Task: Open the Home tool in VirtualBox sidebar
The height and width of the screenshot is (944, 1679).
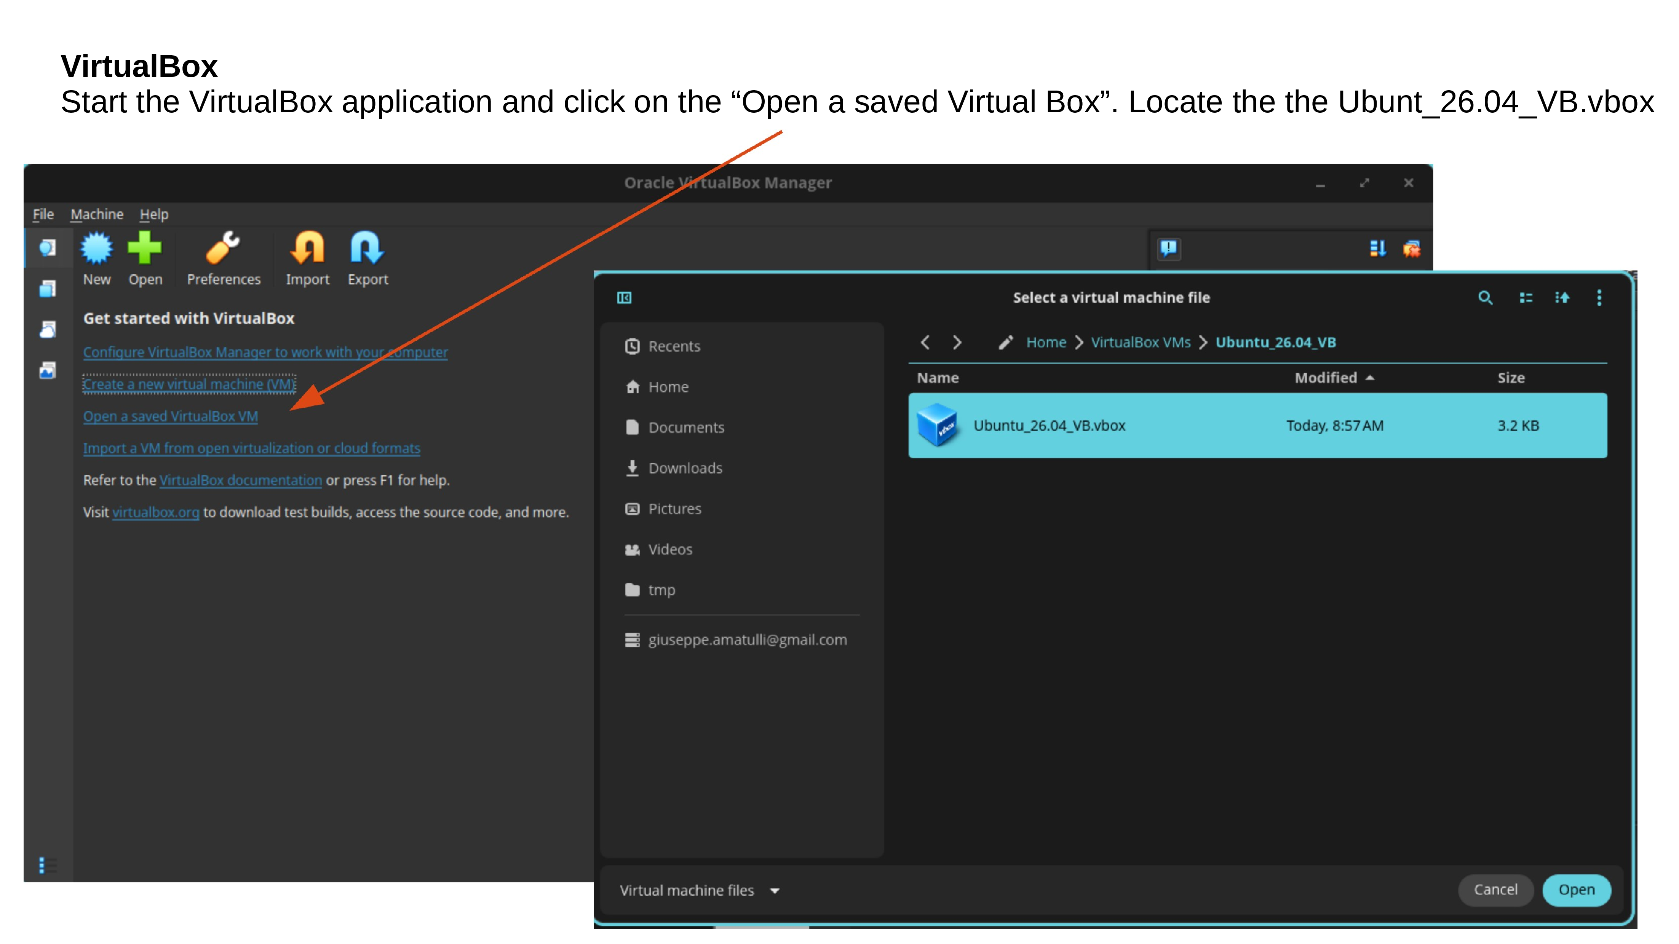Action: click(48, 247)
